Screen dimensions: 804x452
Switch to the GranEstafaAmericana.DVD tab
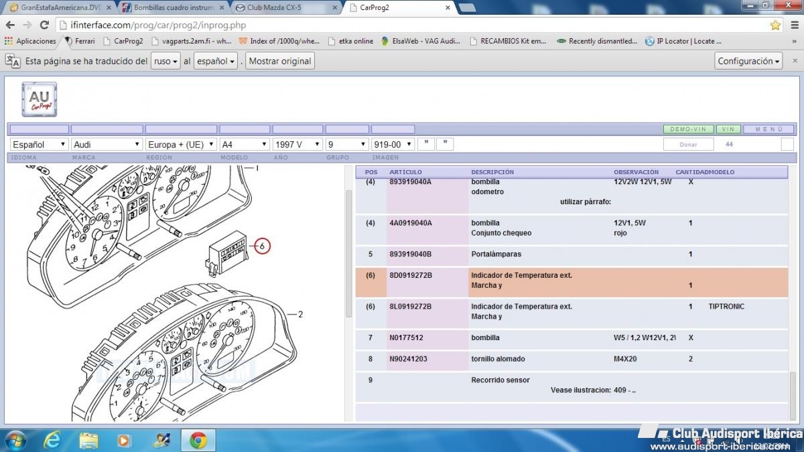(59, 7)
